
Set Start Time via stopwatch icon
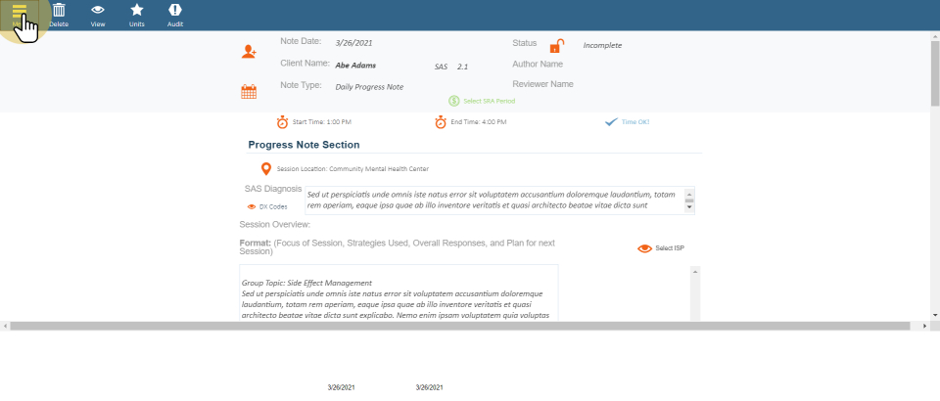click(282, 122)
